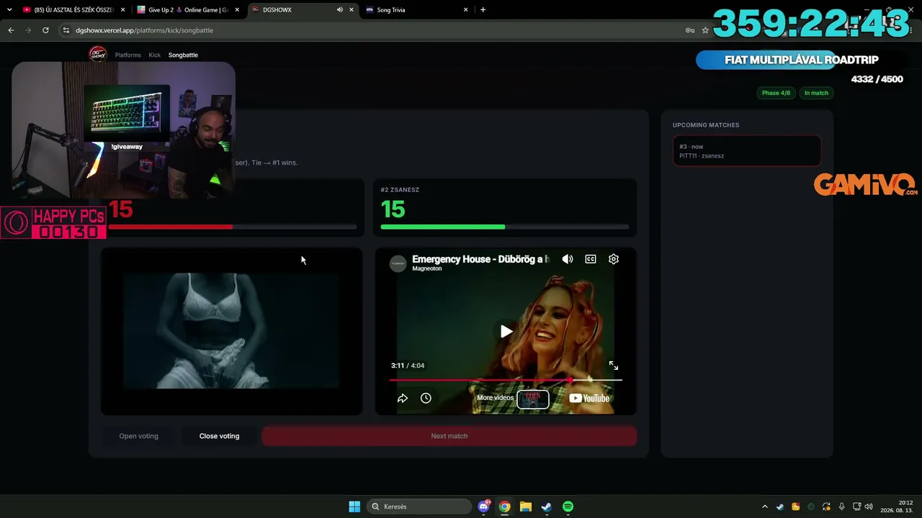The width and height of the screenshot is (922, 518).
Task: Open the Emergency House video title link
Action: point(480,259)
